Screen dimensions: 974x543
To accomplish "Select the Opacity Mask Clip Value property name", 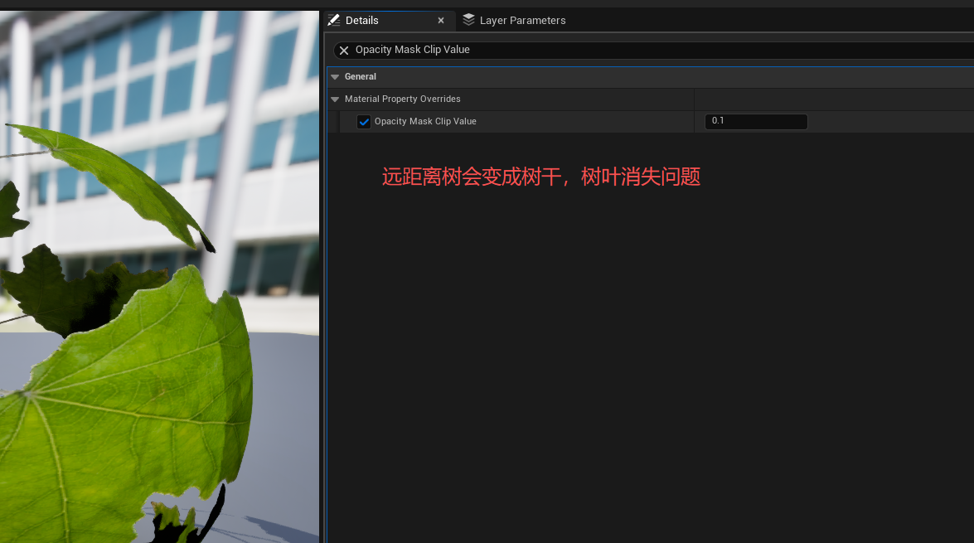I will click(x=425, y=122).
